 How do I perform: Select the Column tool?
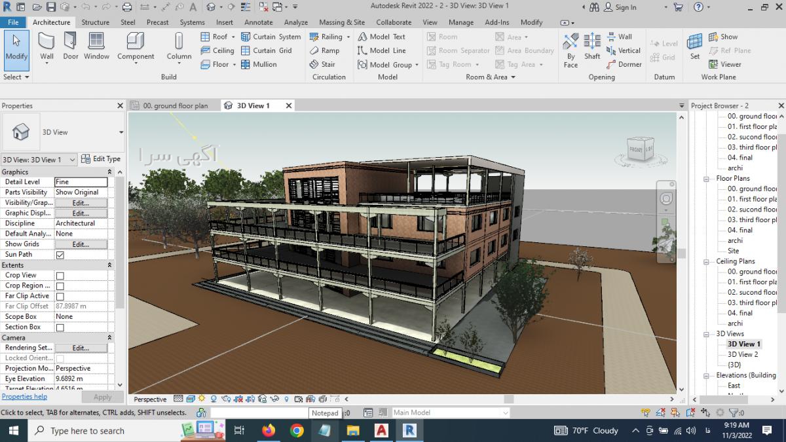coord(179,46)
